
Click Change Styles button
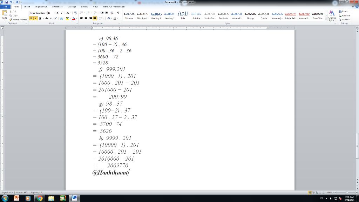pyautogui.click(x=332, y=15)
